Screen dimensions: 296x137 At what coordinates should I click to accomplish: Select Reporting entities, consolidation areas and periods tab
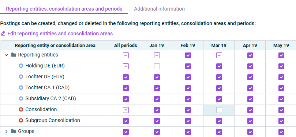pos(64,9)
